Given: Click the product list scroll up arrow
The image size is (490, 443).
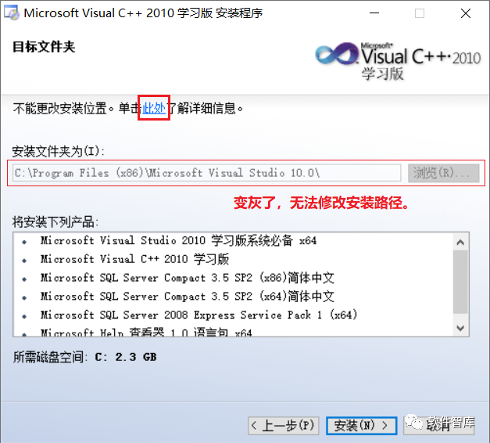Looking at the screenshot, I should click(x=460, y=243).
